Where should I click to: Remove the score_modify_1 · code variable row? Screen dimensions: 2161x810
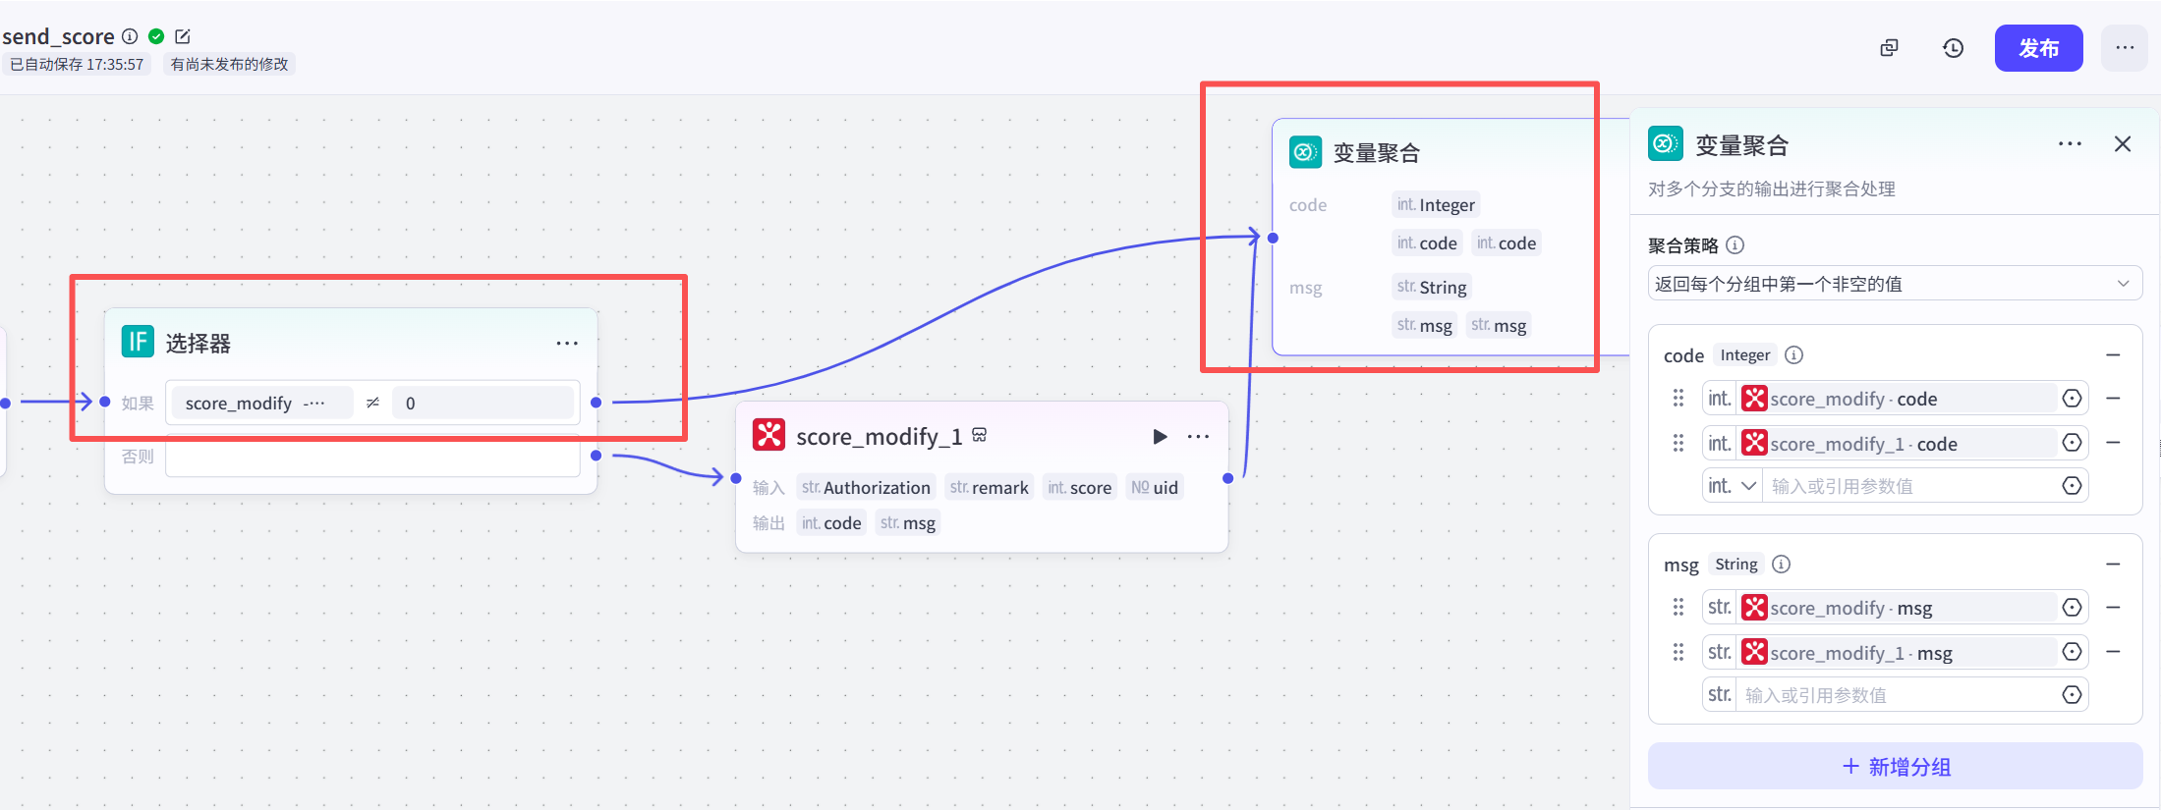[2114, 443]
